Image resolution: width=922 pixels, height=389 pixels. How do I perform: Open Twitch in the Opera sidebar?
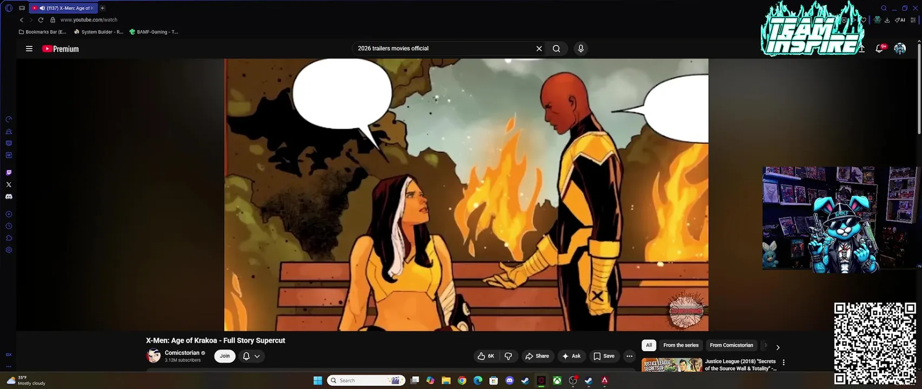tap(9, 173)
